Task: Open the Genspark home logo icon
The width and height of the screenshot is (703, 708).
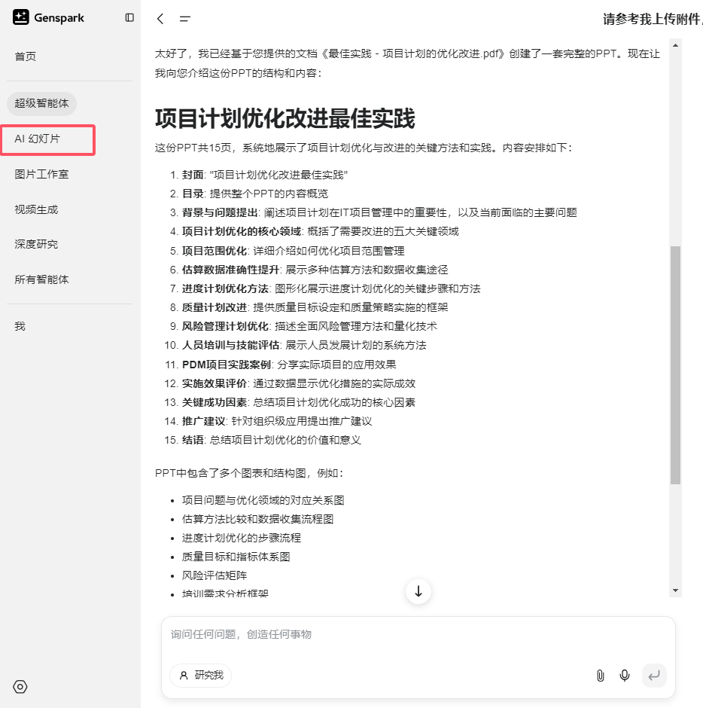Action: [20, 17]
